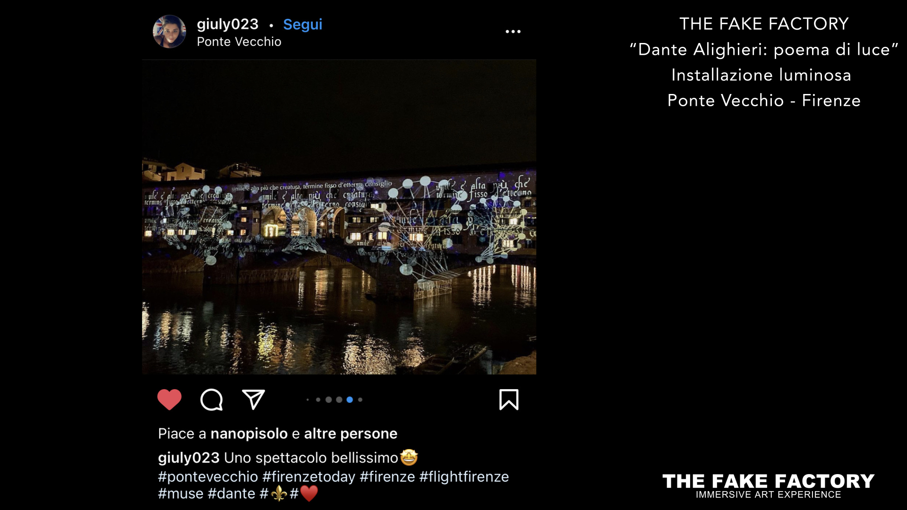Click the red heart like icon

[x=169, y=399]
